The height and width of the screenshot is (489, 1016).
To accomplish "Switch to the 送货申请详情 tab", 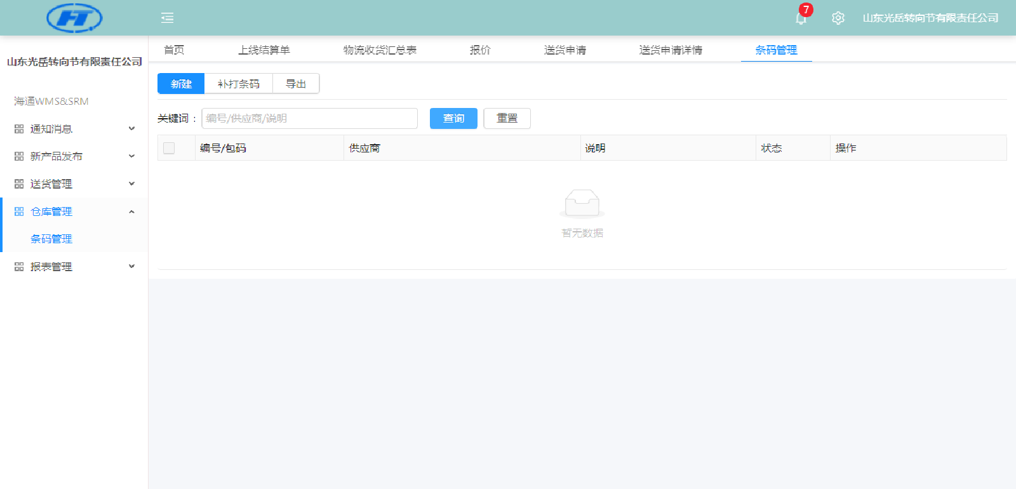I will (671, 50).
